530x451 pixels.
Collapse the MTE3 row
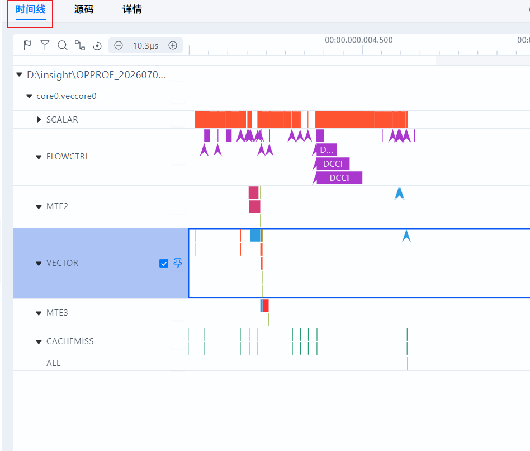click(39, 313)
